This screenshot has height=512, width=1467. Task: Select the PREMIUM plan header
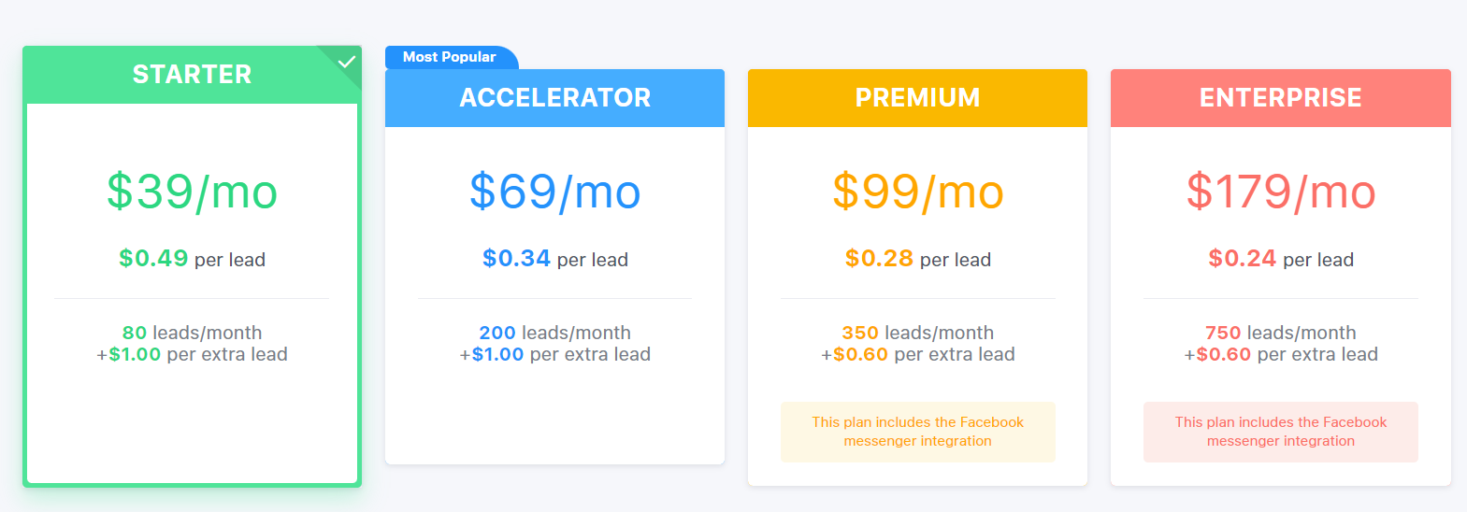[917, 98]
